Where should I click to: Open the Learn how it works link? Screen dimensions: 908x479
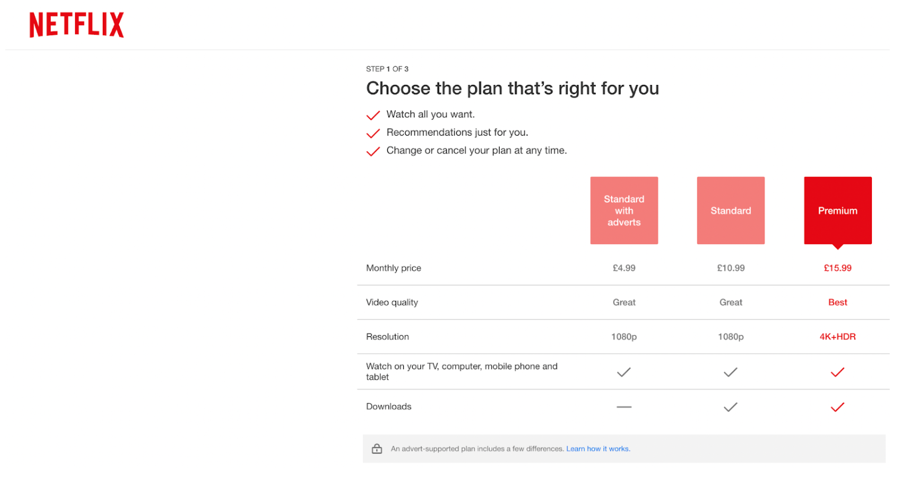tap(598, 449)
